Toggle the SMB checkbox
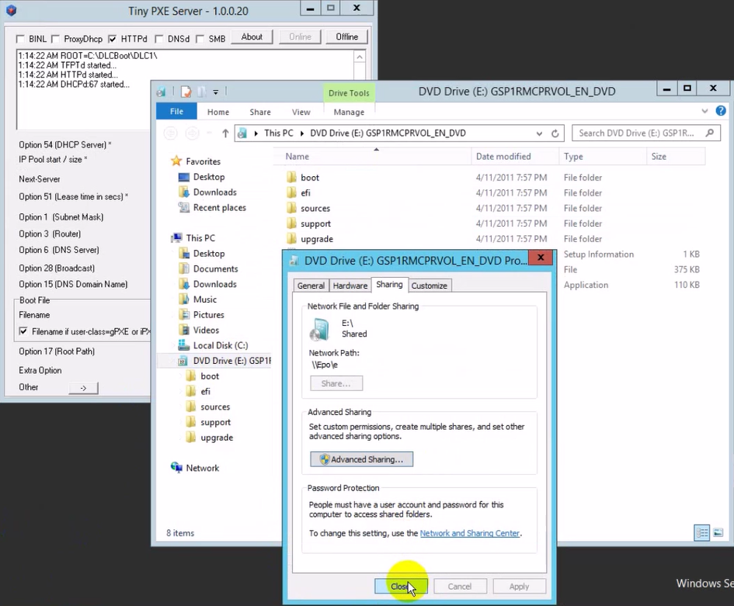The image size is (734, 606). pos(200,39)
